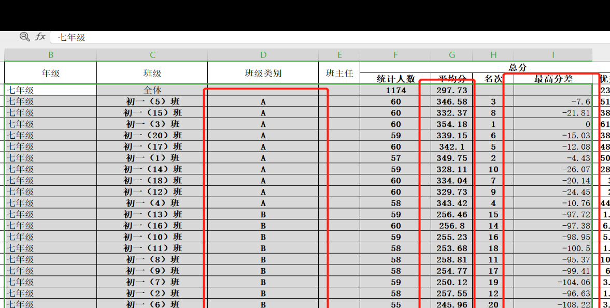Select column C header
This screenshot has height=308, width=610.
[152, 55]
